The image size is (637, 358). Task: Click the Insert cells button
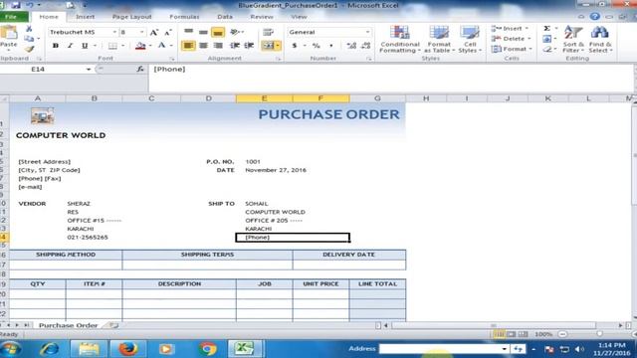(x=511, y=29)
